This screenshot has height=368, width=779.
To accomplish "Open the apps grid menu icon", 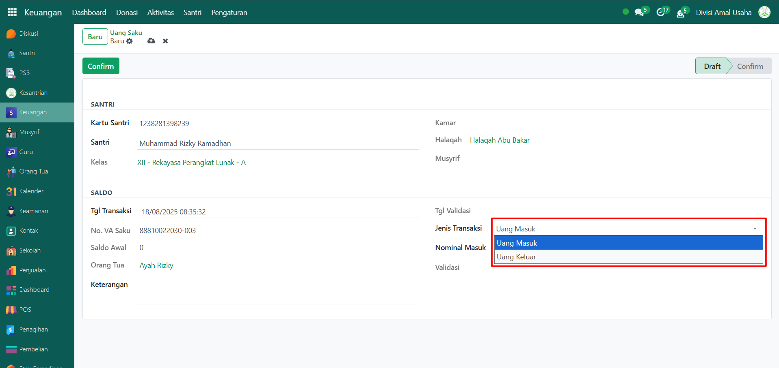I will (x=12, y=12).
